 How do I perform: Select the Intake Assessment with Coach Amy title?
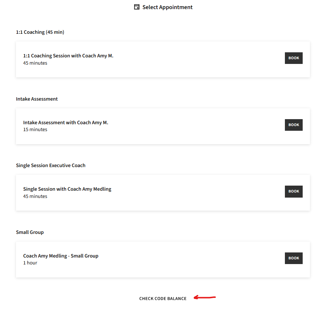(65, 122)
